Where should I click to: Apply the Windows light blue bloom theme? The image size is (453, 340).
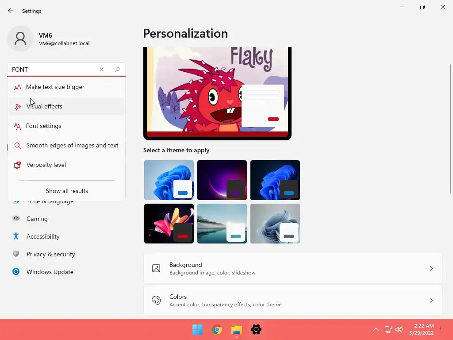tap(169, 180)
